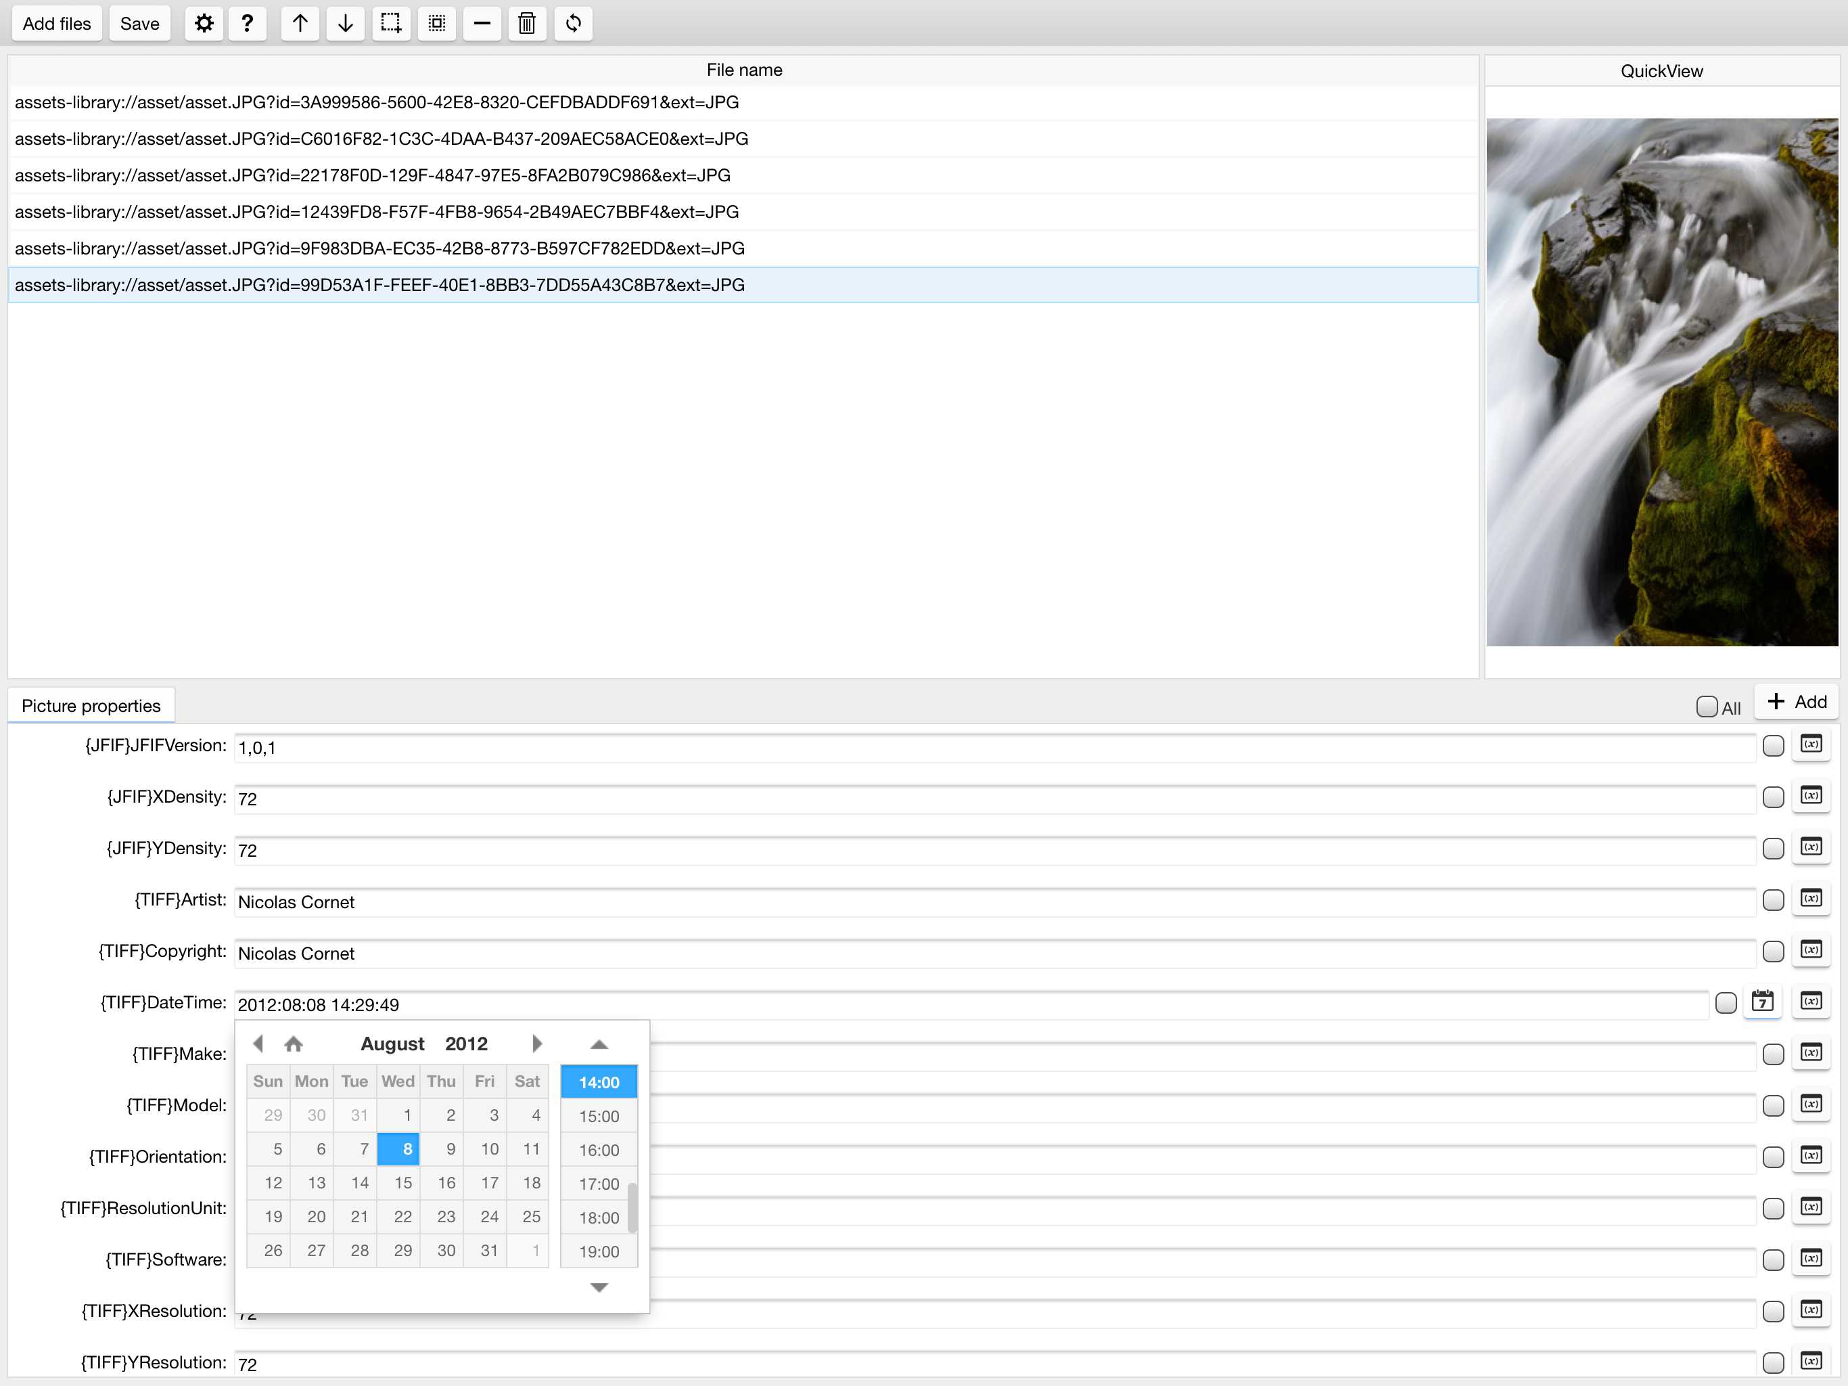Click the Add files button
This screenshot has height=1386, width=1848.
[57, 24]
